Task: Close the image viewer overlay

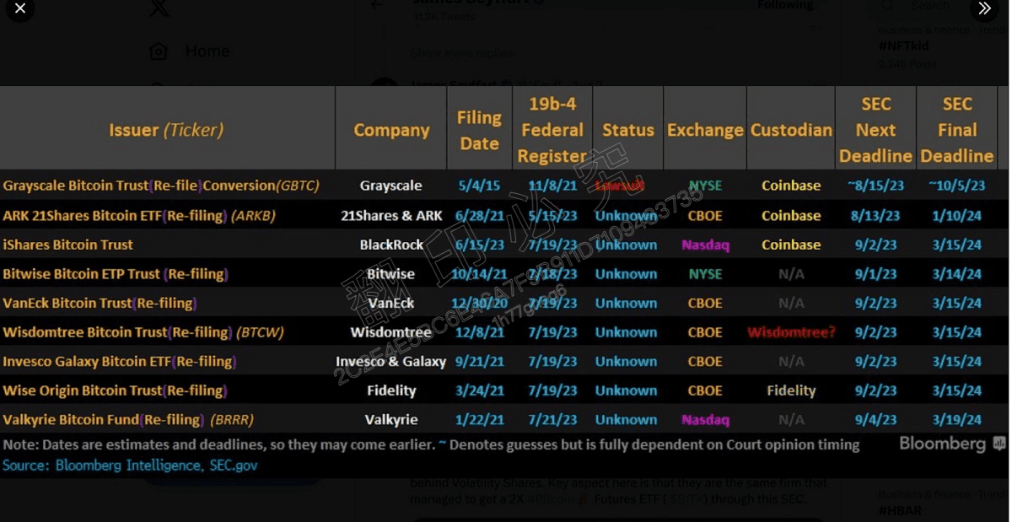Action: [20, 9]
